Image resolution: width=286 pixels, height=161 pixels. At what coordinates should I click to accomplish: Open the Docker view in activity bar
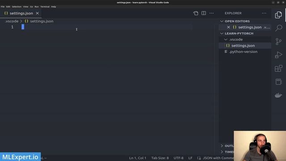(x=278, y=95)
